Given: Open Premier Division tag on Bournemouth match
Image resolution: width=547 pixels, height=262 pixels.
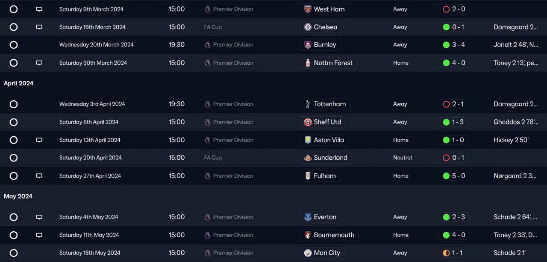Looking at the screenshot, I should 229,235.
